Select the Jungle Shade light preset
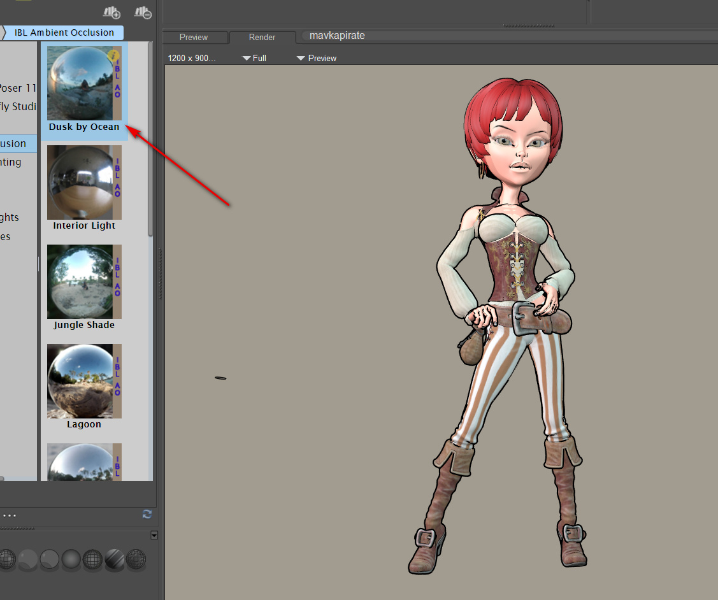 [84, 283]
